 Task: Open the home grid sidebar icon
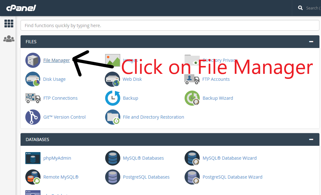(9, 23)
